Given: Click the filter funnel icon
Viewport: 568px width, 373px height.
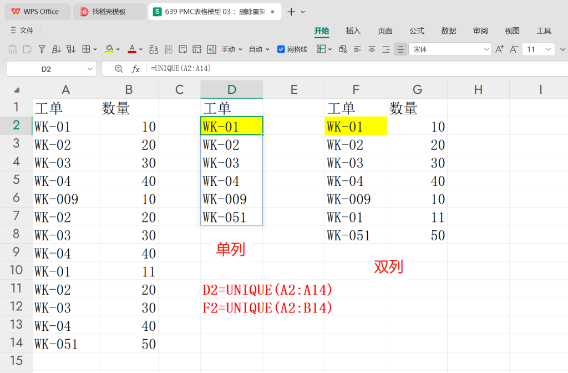Looking at the screenshot, I should pos(42,49).
